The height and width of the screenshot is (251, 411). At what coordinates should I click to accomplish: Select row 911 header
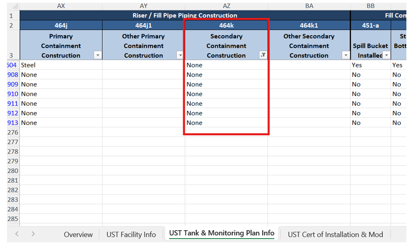(x=13, y=103)
